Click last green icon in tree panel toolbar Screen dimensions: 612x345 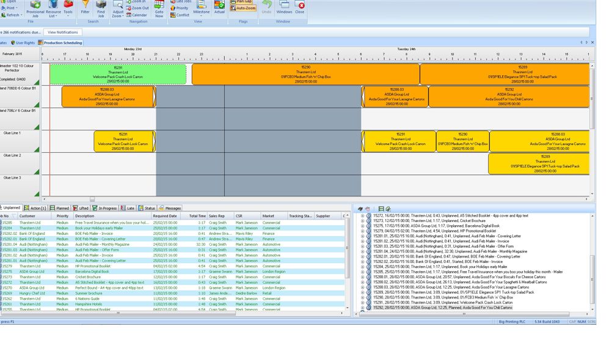pos(388,209)
